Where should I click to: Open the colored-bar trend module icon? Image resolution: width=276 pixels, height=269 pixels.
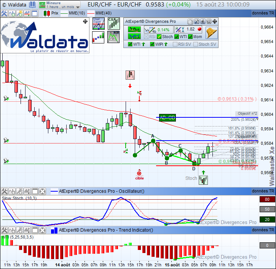point(98,37)
